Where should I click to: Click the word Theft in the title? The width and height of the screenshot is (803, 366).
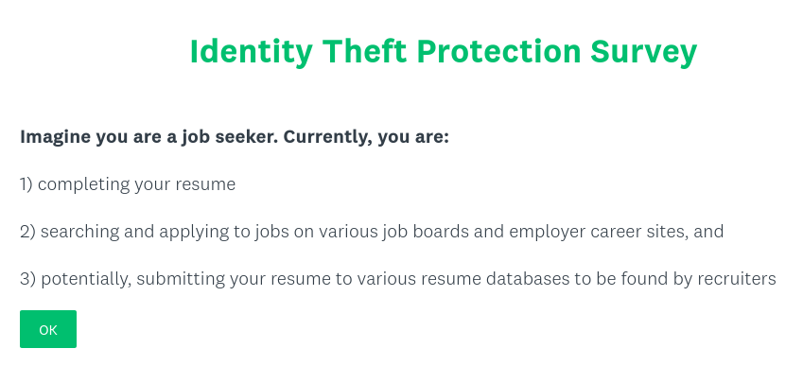coord(365,51)
